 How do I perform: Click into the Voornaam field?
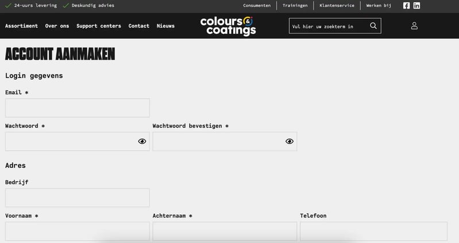(78, 232)
